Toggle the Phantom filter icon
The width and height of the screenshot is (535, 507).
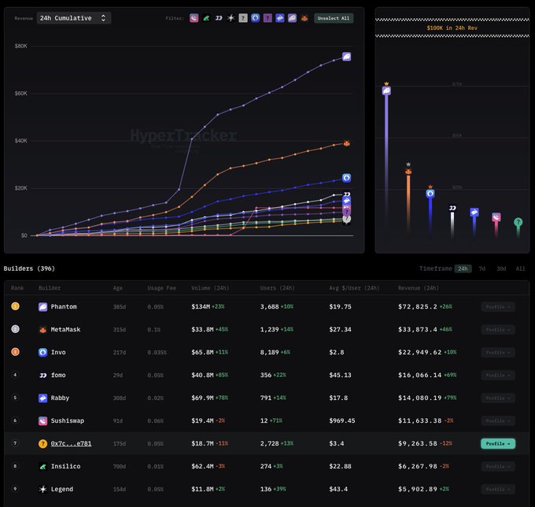[x=292, y=18]
